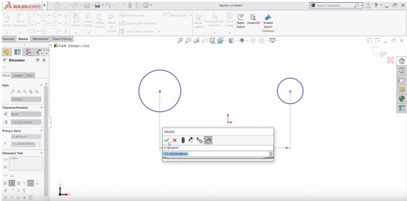Click the exit sketch confirm corner icon
407x201 pixels.
tap(379, 52)
